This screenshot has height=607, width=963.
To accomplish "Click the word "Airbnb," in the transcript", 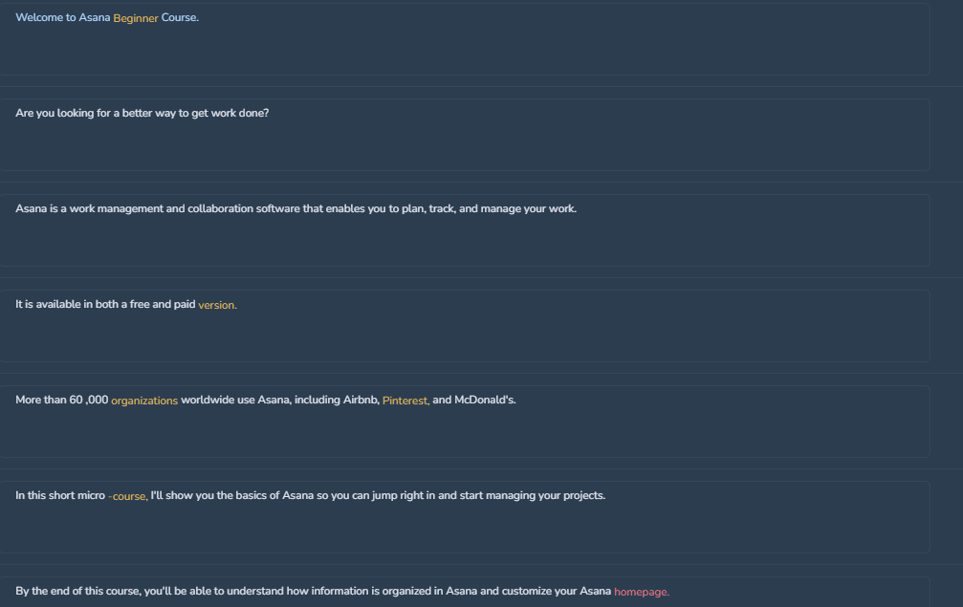I will (361, 401).
